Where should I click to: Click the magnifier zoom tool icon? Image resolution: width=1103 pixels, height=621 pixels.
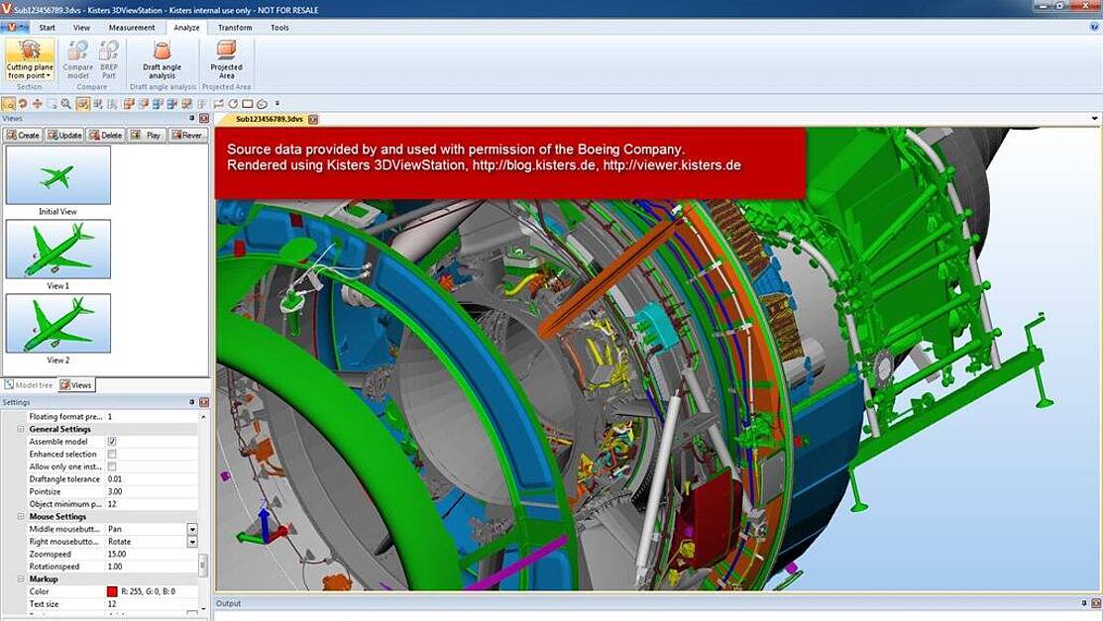pos(66,104)
